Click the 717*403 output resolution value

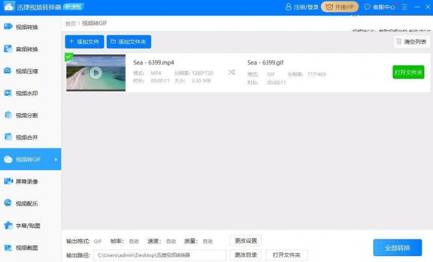coord(316,74)
